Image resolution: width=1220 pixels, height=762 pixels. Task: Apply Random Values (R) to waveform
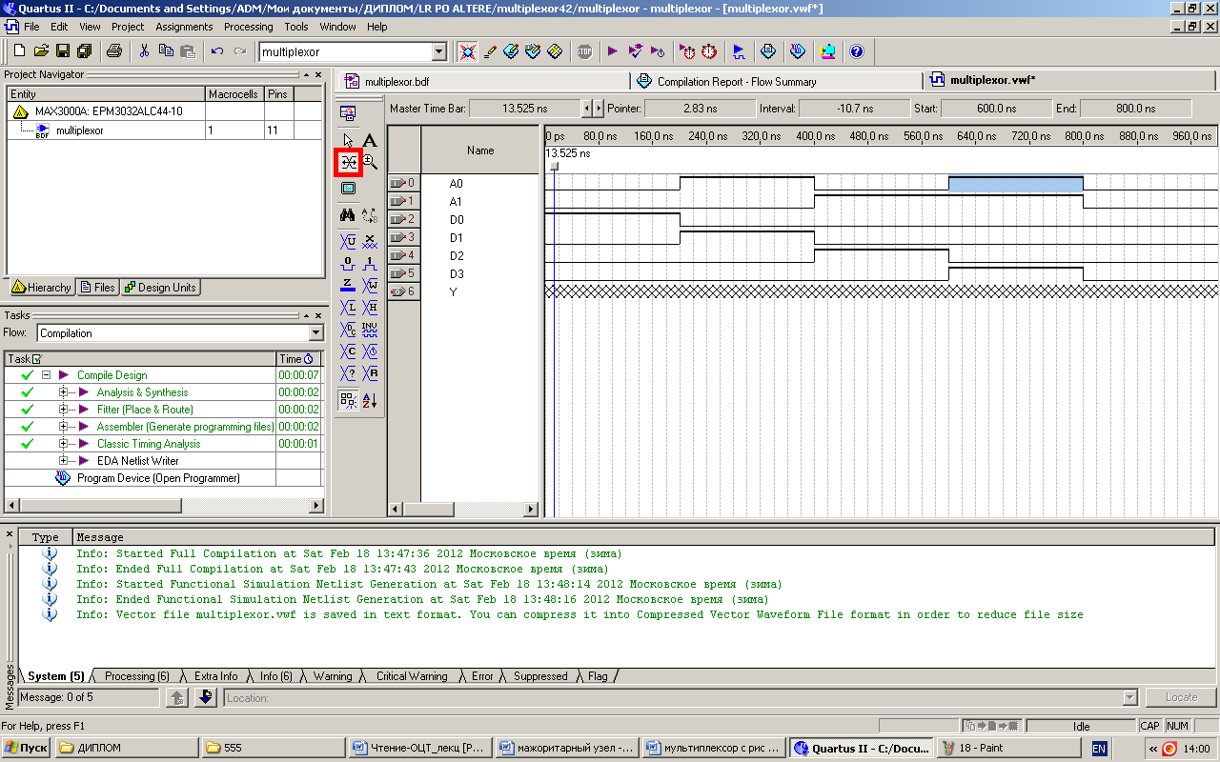point(370,373)
